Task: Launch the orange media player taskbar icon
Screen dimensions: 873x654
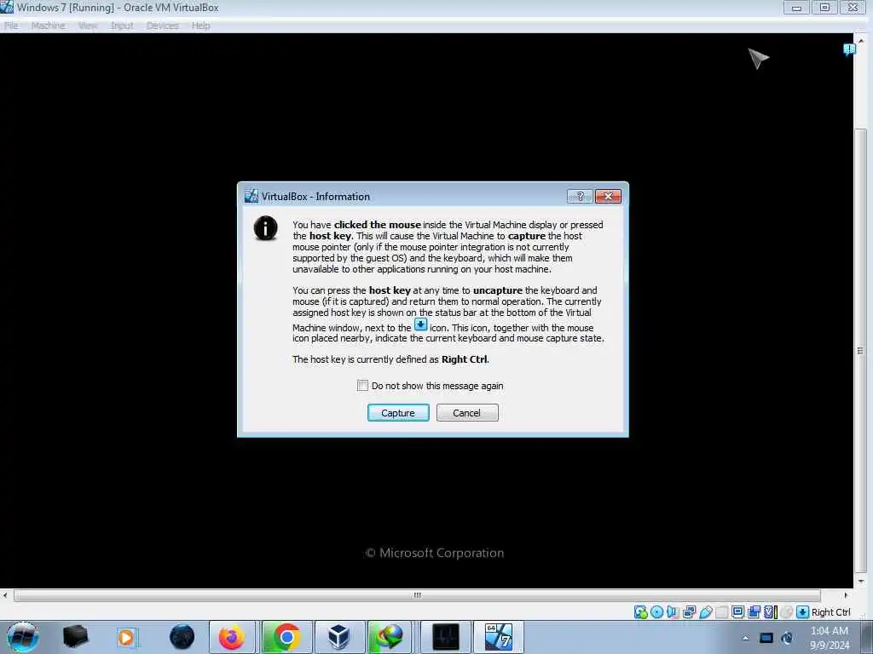Action: point(126,637)
